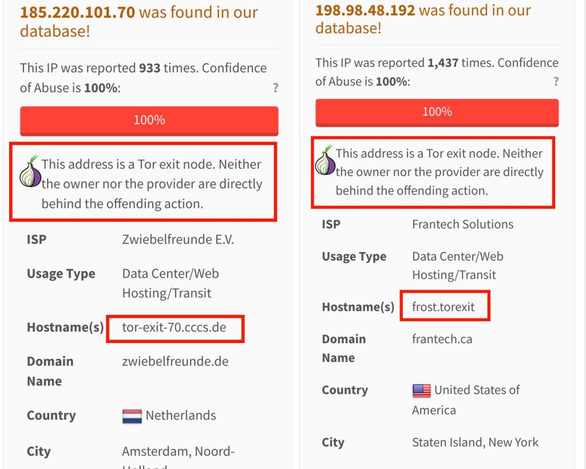Viewport: 586px width, 469px height.
Task: Click the domain frantech.ca
Action: pyautogui.click(x=442, y=339)
